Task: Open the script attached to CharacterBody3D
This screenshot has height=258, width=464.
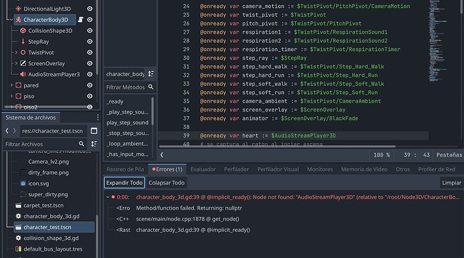Action: tap(80, 19)
